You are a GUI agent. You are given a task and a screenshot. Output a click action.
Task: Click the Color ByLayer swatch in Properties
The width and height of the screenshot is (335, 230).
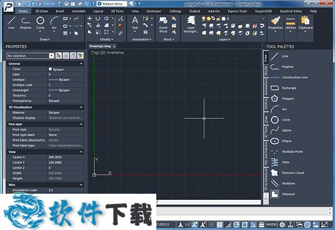50,69
